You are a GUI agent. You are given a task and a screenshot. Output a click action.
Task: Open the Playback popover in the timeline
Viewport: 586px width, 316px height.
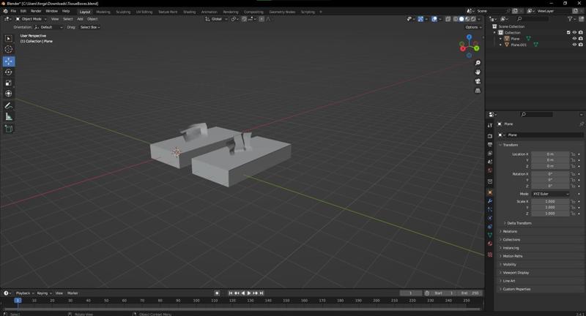23,293
